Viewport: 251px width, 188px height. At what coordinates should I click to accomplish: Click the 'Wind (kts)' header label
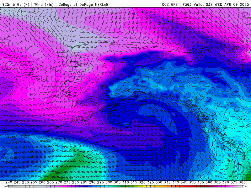(x=44, y=4)
